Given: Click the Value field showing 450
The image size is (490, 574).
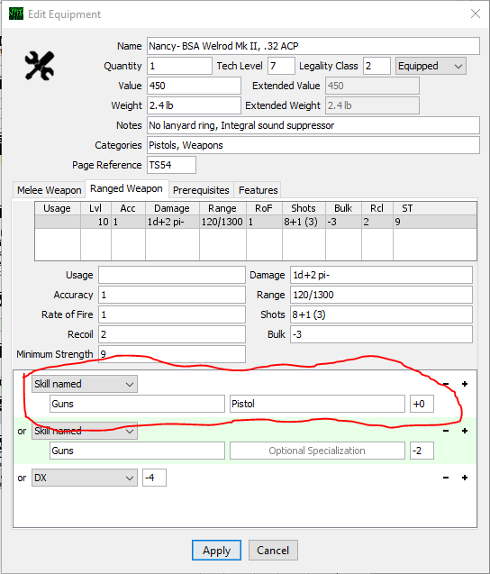Looking at the screenshot, I should [x=194, y=86].
